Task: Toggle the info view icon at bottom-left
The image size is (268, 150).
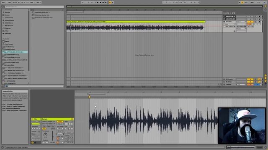Action: click(x=3, y=147)
